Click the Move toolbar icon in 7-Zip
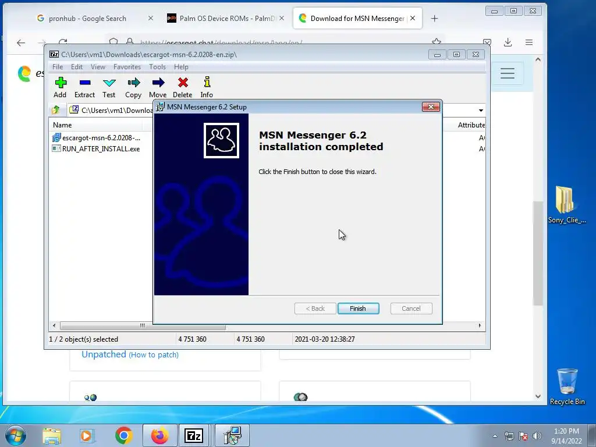 pyautogui.click(x=158, y=87)
